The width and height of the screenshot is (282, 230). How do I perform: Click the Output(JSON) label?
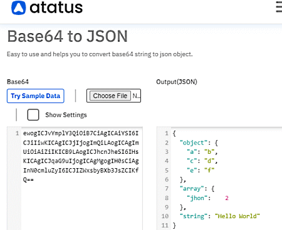coord(177,82)
